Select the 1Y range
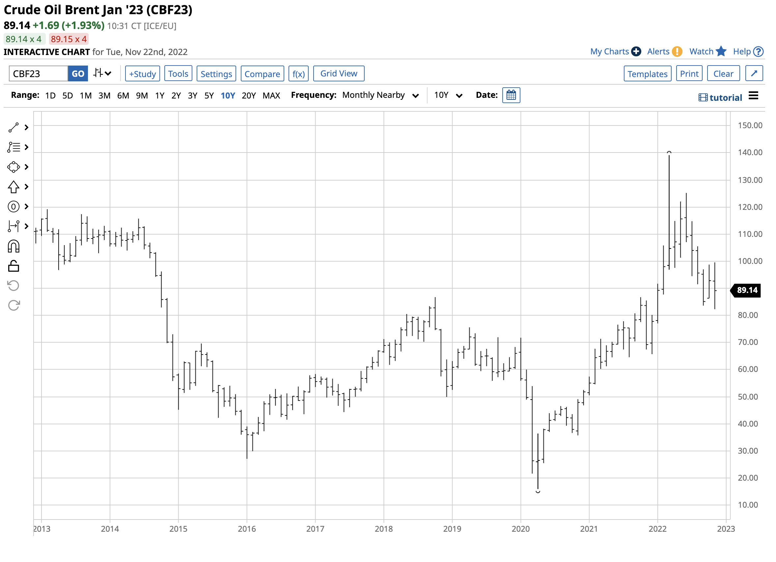Image resolution: width=776 pixels, height=562 pixels. pos(160,96)
